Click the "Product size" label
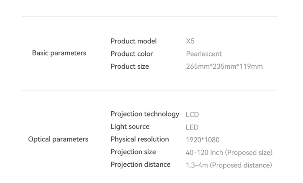Image resolution: width=303 pixels, height=183 pixels. 130,67
